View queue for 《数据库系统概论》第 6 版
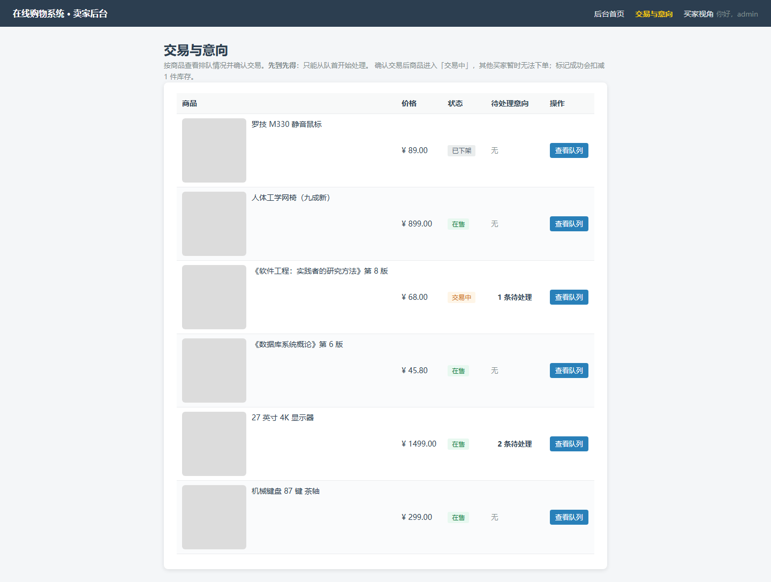 coord(569,371)
